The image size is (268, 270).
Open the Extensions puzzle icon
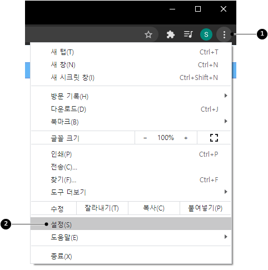[170, 34]
